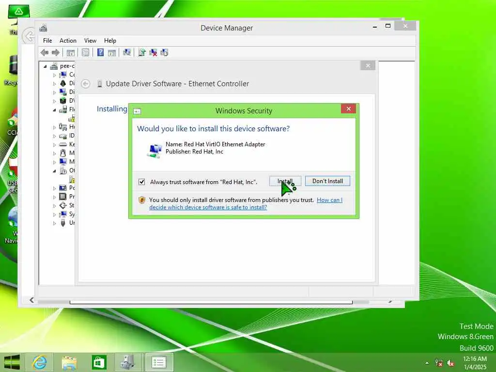
Task: Close the Windows Security dialog
Action: [x=348, y=109]
